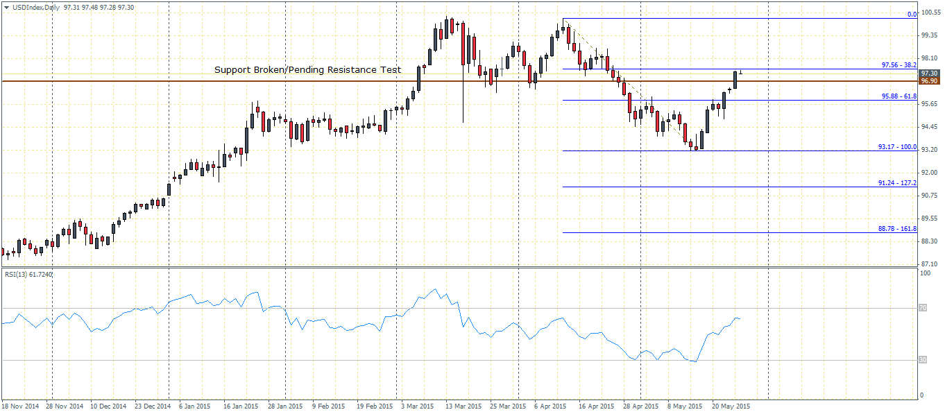Click the RSI 70 overbought level marker
Image resolution: width=945 pixels, height=412 pixels.
(x=922, y=307)
